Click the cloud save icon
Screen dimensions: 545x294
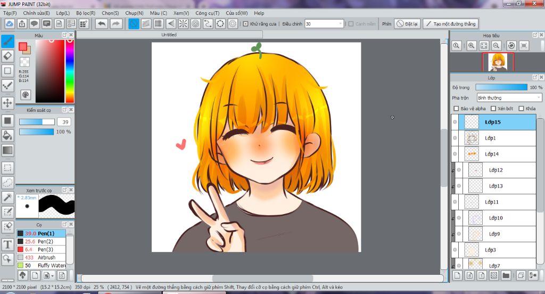[10, 23]
